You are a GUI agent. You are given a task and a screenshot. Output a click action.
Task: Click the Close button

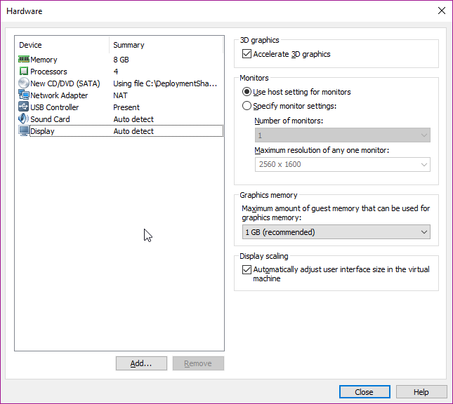pyautogui.click(x=365, y=392)
